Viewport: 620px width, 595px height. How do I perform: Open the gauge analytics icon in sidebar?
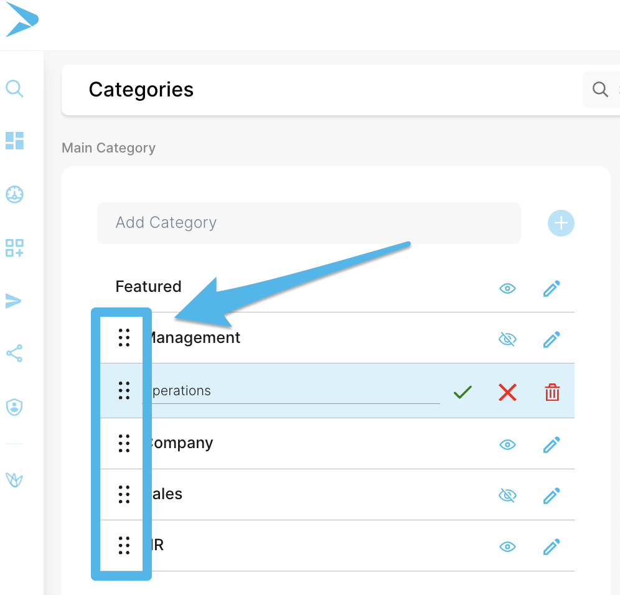click(x=14, y=194)
